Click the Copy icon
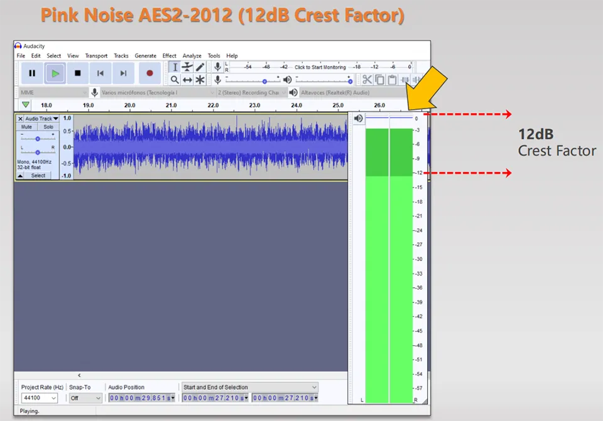603x421 pixels. (x=379, y=80)
